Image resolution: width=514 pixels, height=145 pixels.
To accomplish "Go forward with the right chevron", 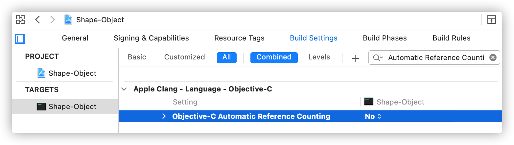I will tap(53, 20).
